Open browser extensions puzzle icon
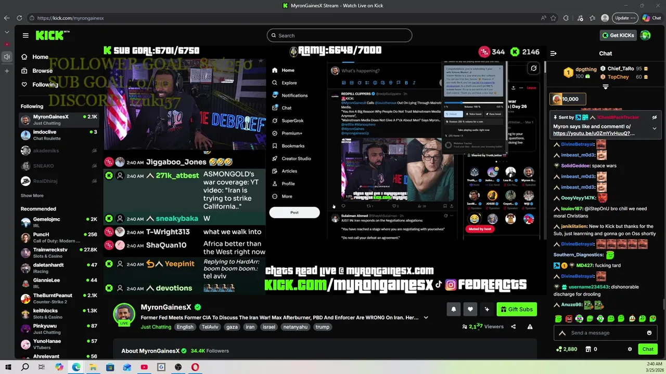This screenshot has height=374, width=666. coord(566,18)
